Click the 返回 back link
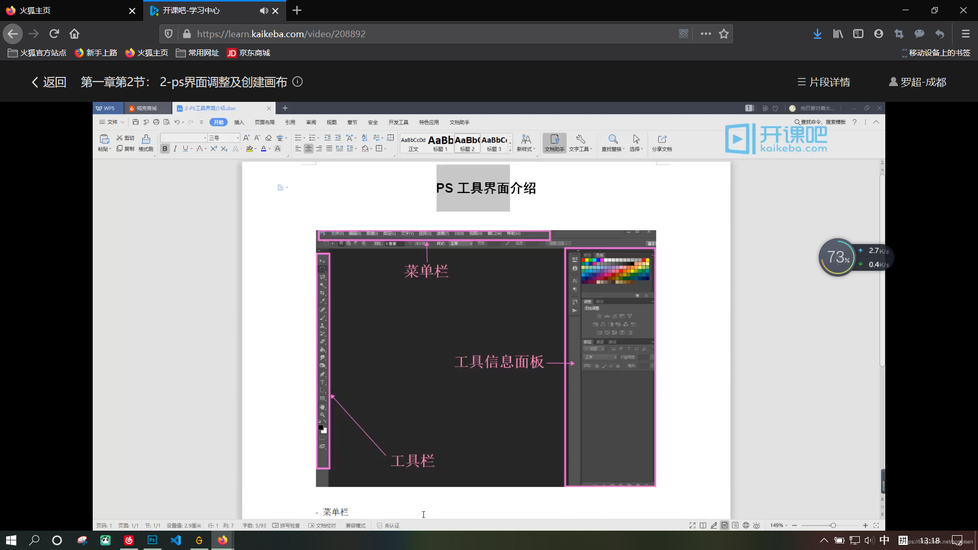The height and width of the screenshot is (550, 978). point(49,82)
